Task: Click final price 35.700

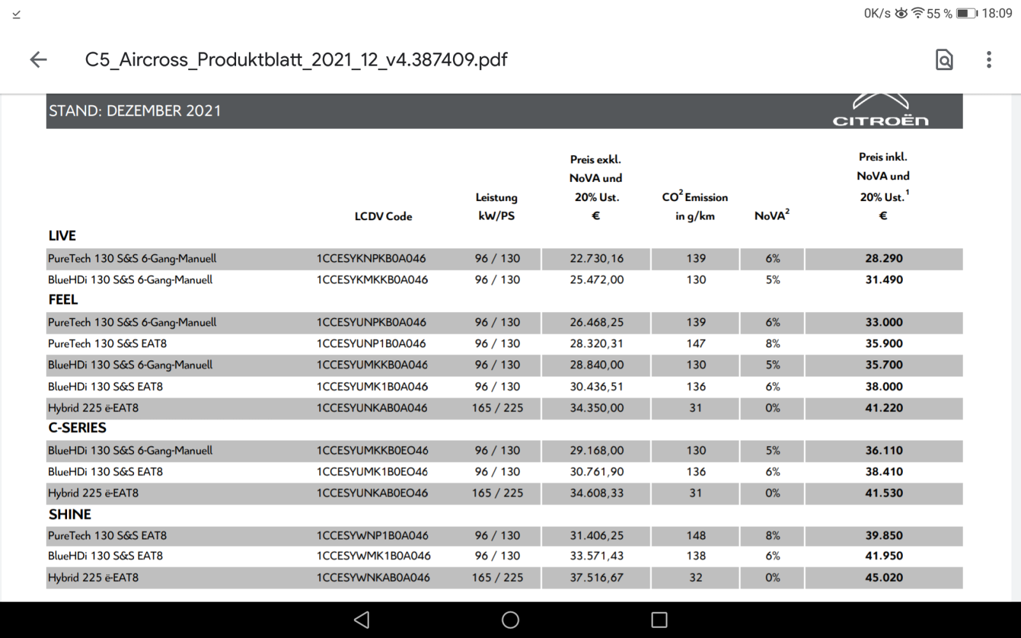Action: tap(884, 365)
